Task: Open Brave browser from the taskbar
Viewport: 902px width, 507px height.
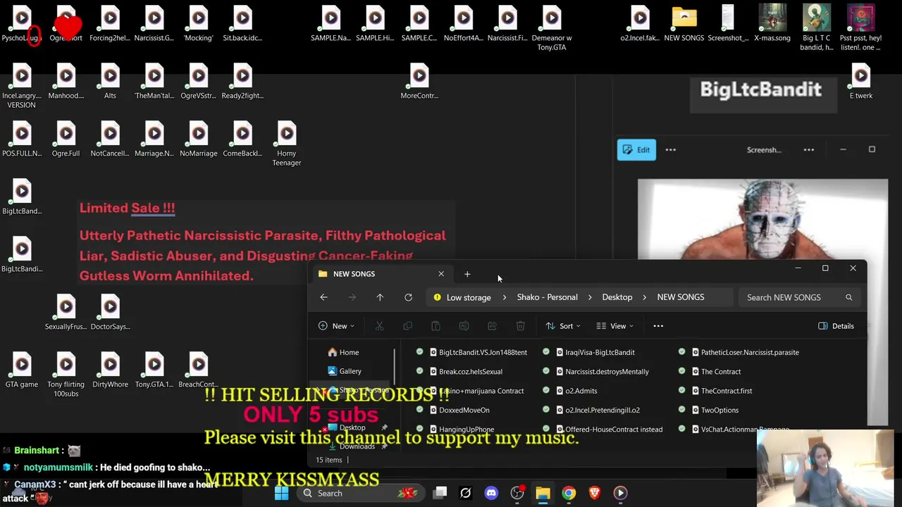Action: click(x=595, y=493)
